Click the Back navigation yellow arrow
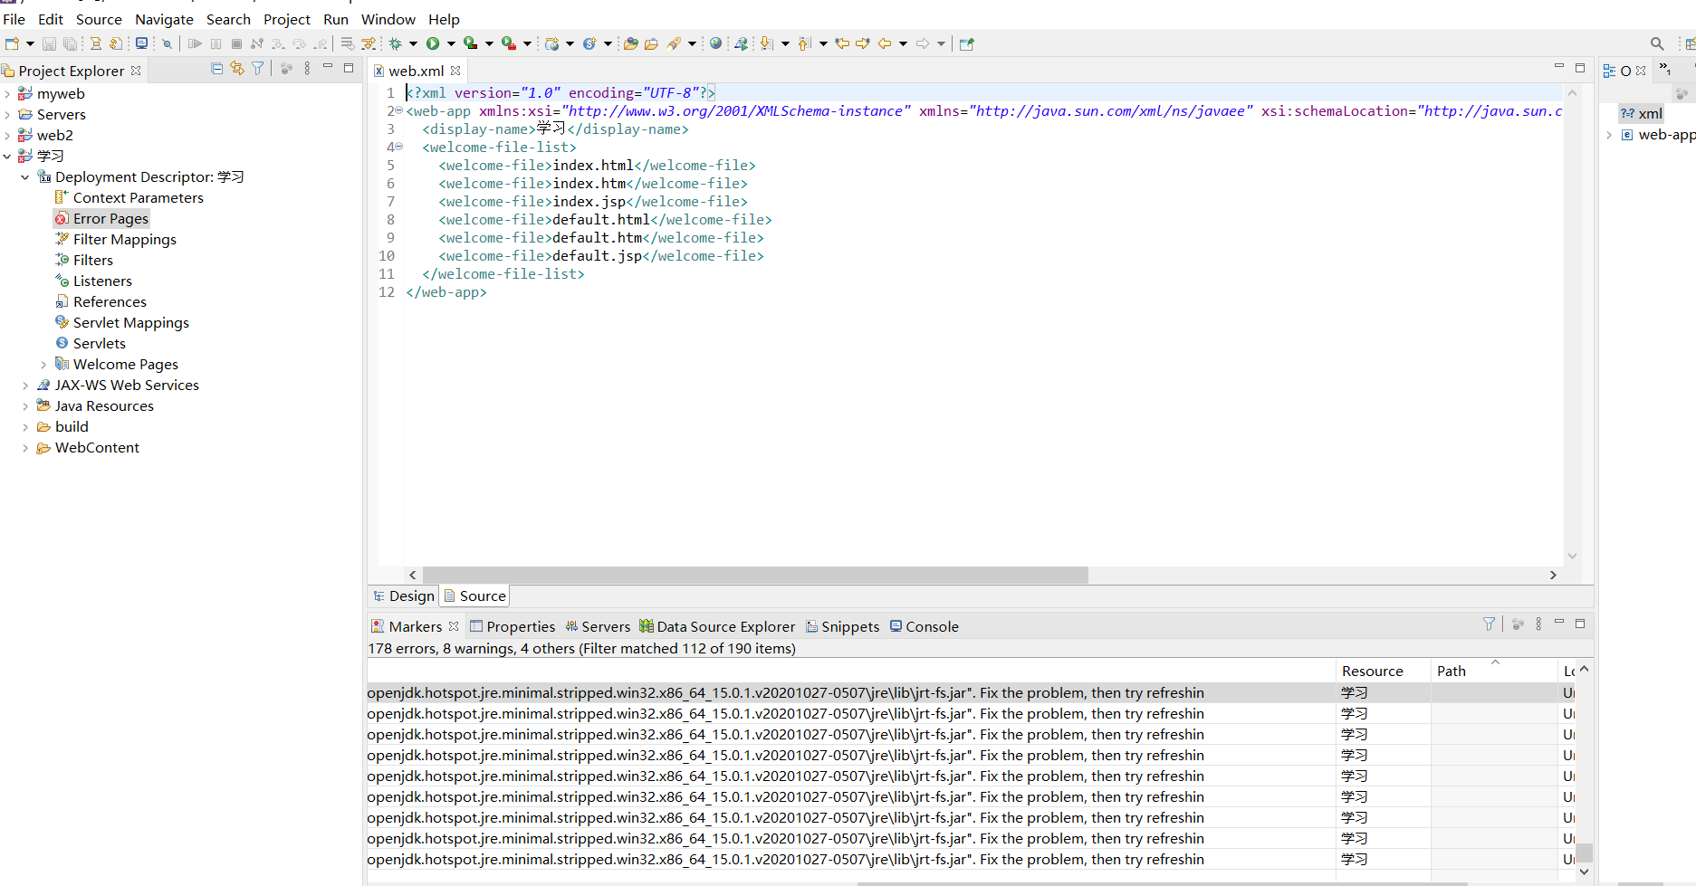The height and width of the screenshot is (886, 1696). coord(885,43)
